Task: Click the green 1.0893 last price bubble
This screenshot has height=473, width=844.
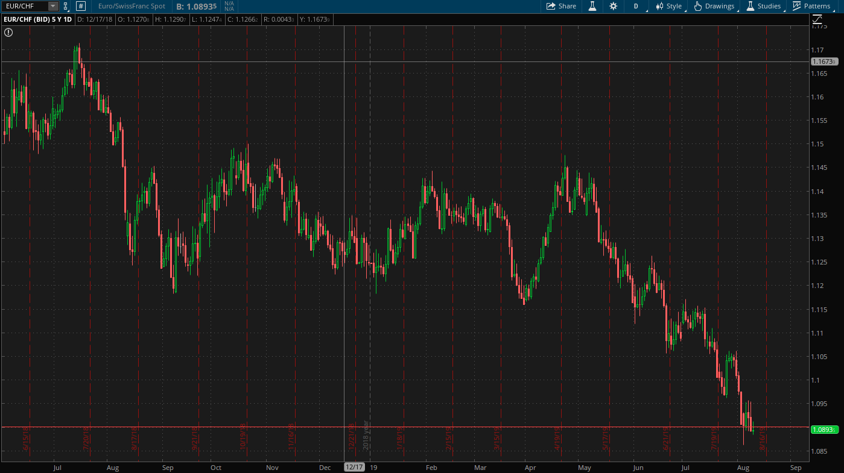Action: coord(823,430)
